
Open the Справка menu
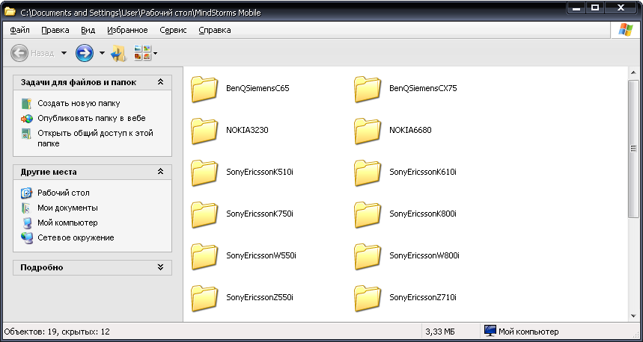[215, 31]
